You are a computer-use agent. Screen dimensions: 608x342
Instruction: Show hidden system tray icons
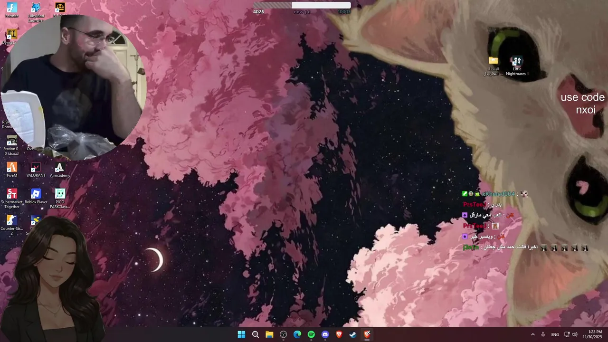click(532, 334)
